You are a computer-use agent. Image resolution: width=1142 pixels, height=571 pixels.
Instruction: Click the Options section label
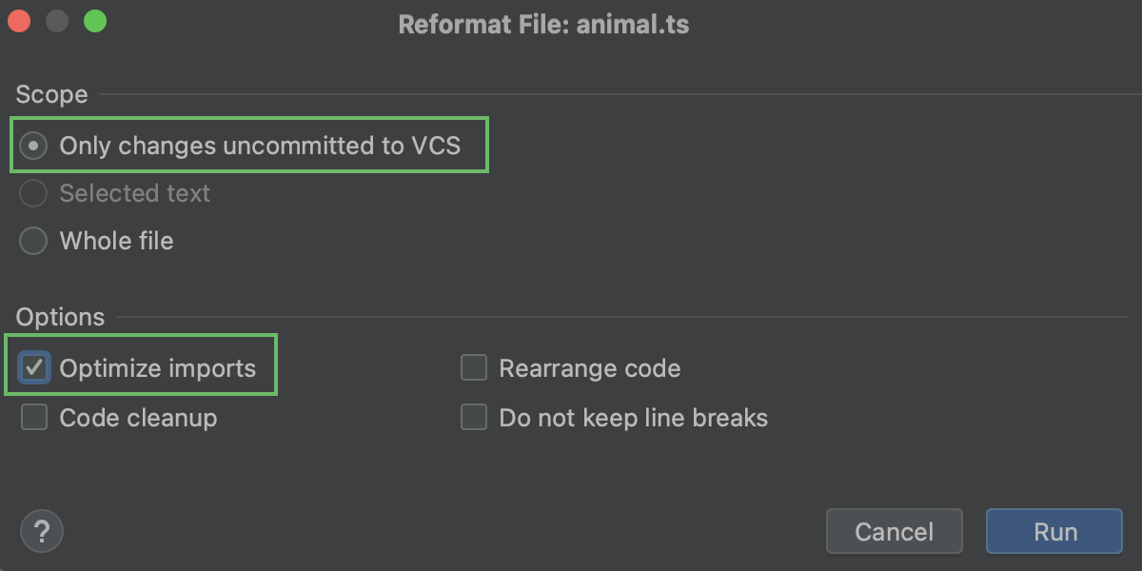[60, 317]
